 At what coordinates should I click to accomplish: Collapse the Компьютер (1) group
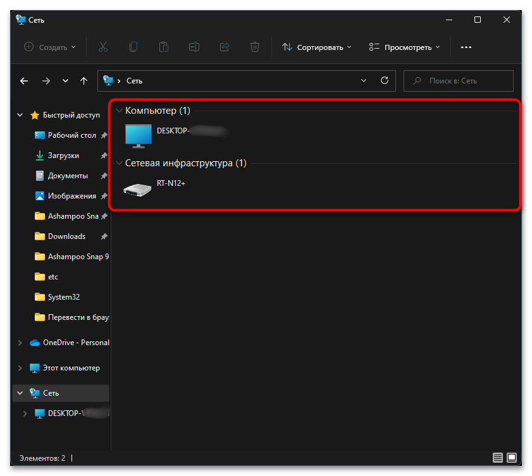click(x=119, y=111)
